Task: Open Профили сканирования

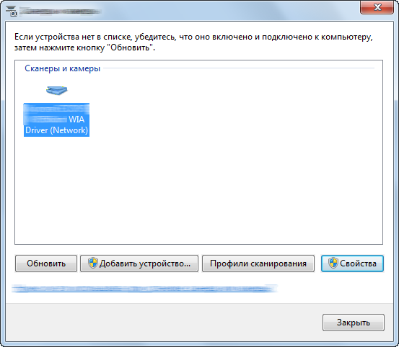Action: click(258, 263)
